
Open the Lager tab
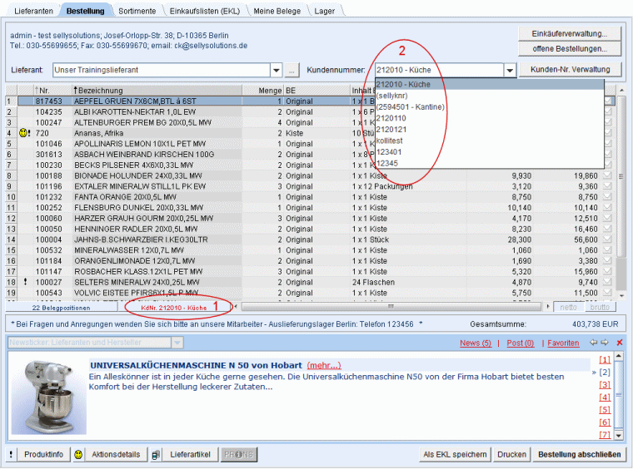[325, 11]
